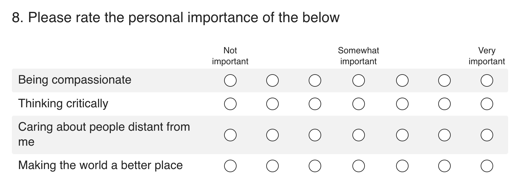Select 'Very important' for Thinking critically
The width and height of the screenshot is (520, 194).
487,104
